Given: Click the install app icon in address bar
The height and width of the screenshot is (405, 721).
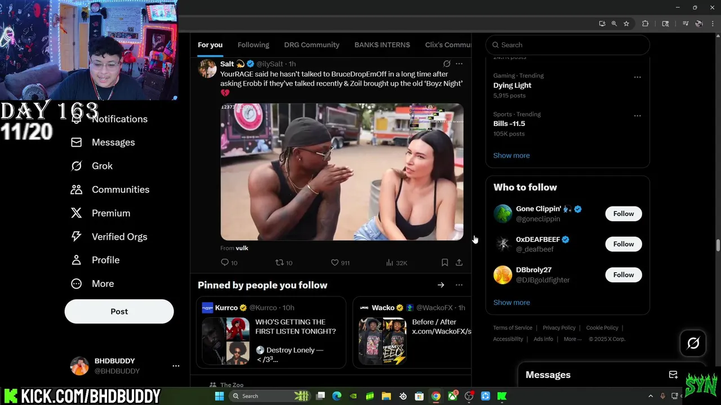Looking at the screenshot, I should [602, 24].
